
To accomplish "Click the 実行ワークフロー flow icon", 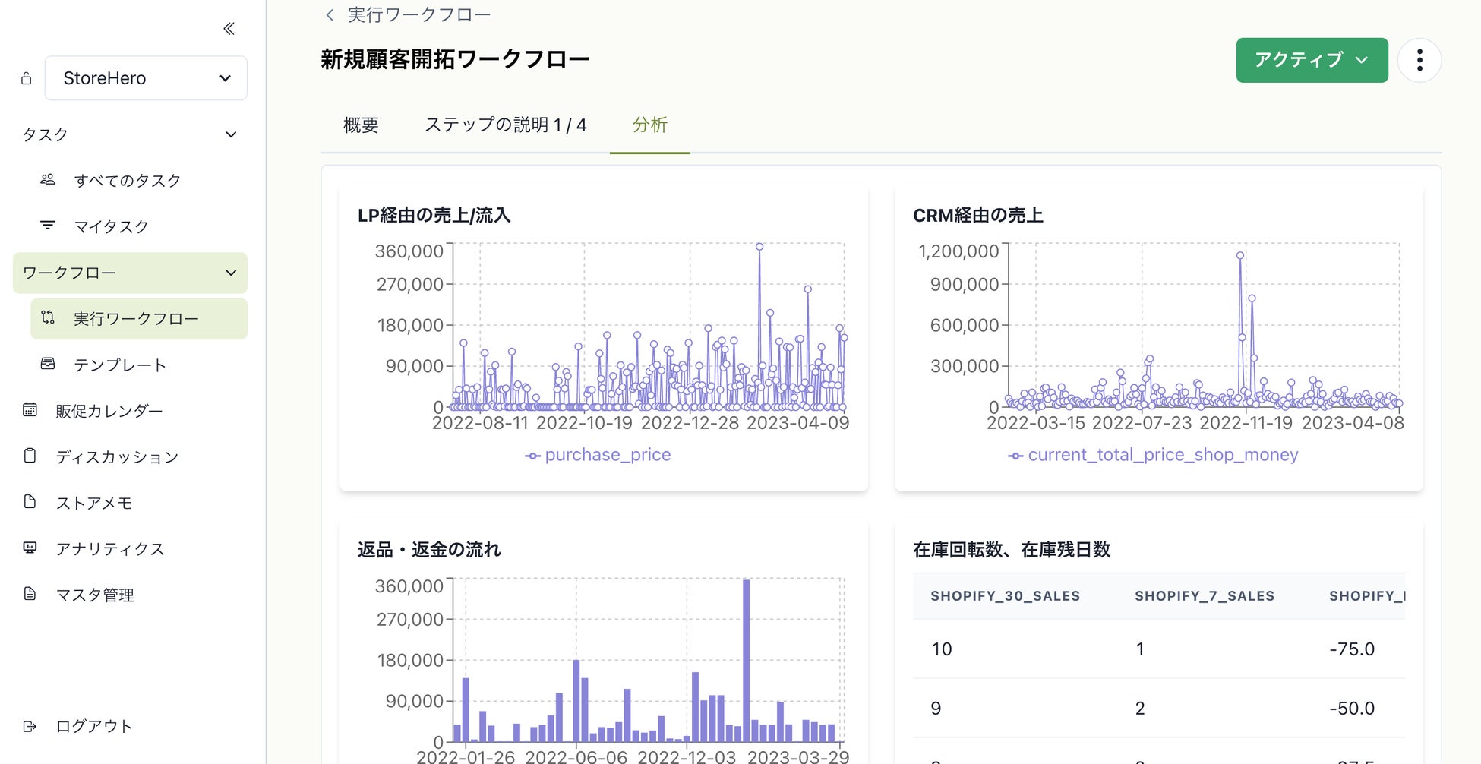I will (48, 318).
